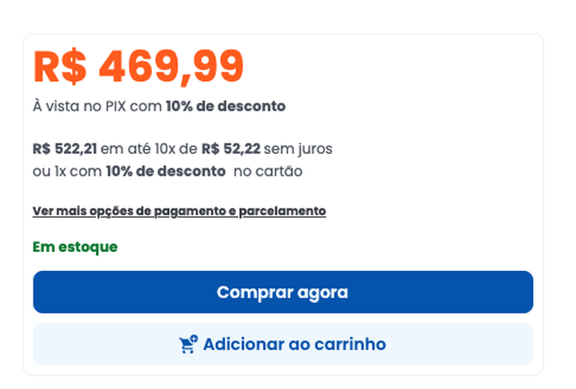Image resolution: width=576 pixels, height=389 pixels.
Task: Open Ver mais opções de pagamento link
Action: click(178, 211)
